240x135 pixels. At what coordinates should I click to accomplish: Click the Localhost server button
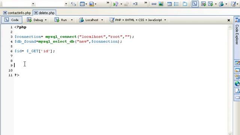tap(89, 20)
